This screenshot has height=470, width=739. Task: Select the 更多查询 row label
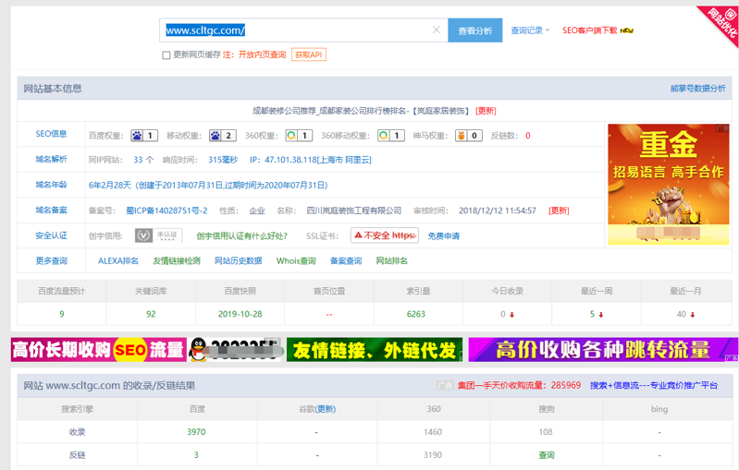click(x=52, y=261)
